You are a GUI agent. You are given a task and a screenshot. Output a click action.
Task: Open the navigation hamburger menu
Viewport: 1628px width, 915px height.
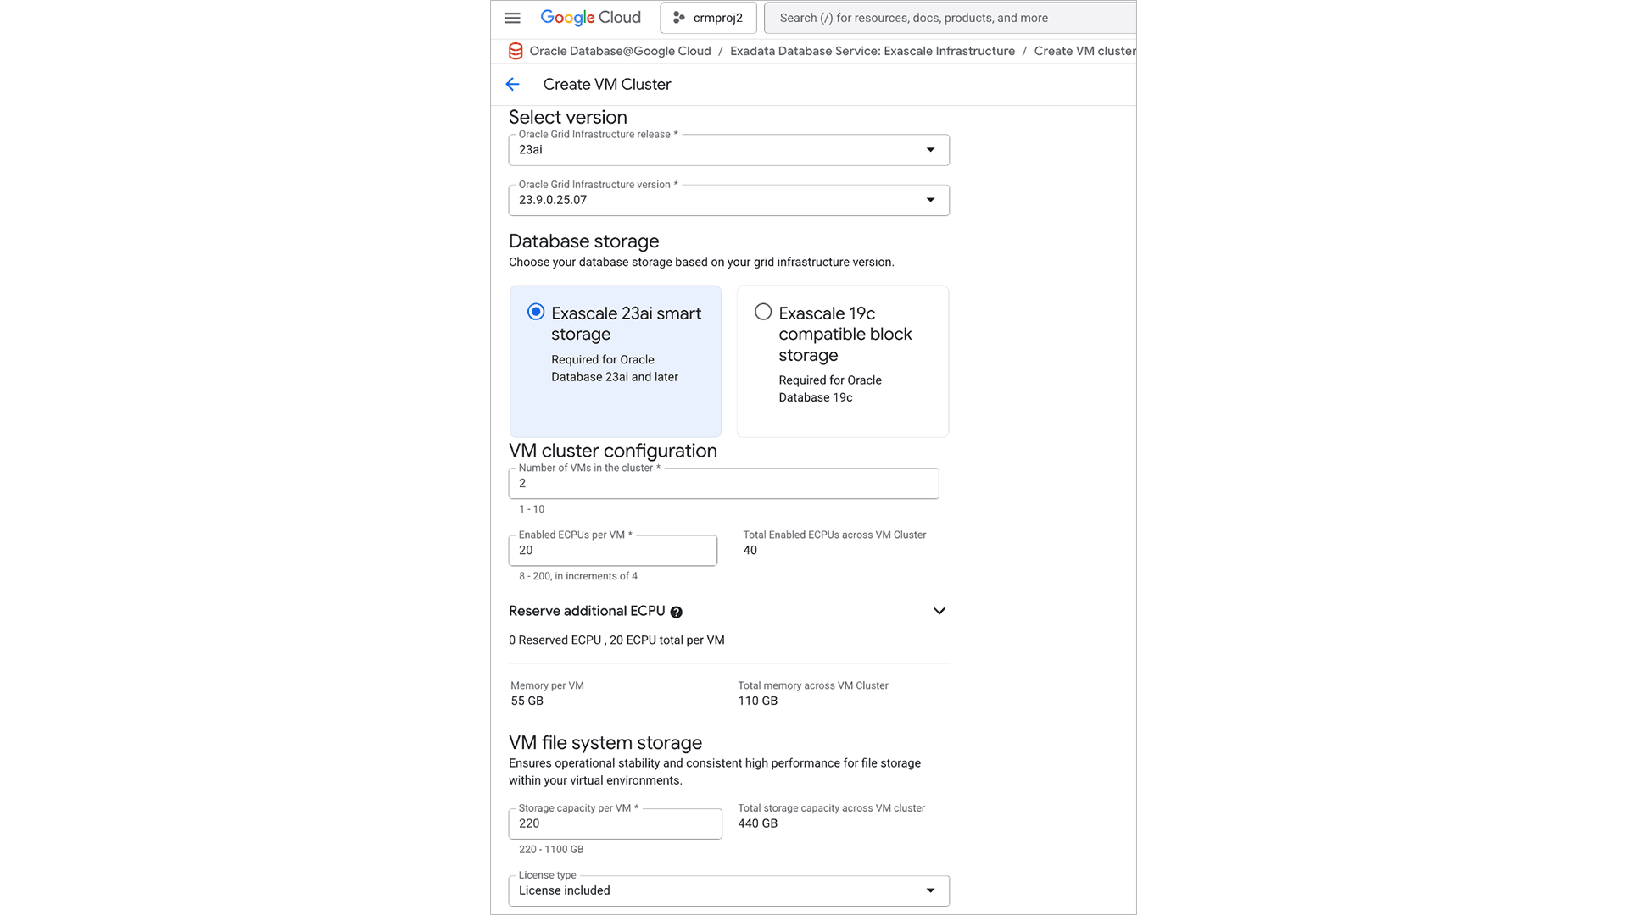(512, 17)
